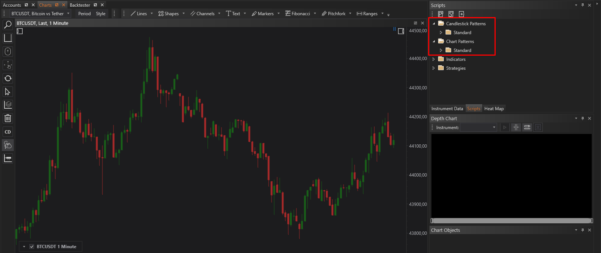Open the Scripts panel options arrow
Screen dimensions: 601x253
coord(576,5)
